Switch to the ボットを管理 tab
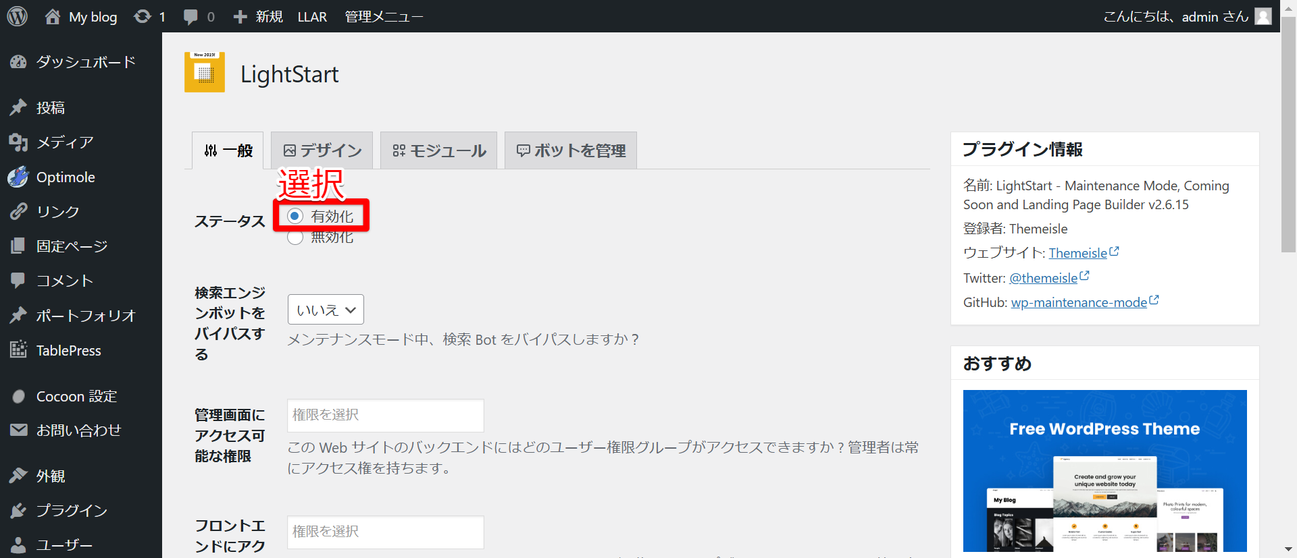Image resolution: width=1297 pixels, height=558 pixels. click(x=571, y=150)
